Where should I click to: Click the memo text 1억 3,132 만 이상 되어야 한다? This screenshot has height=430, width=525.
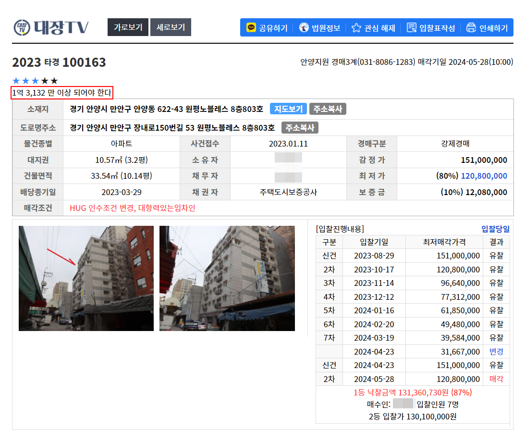pyautogui.click(x=62, y=93)
